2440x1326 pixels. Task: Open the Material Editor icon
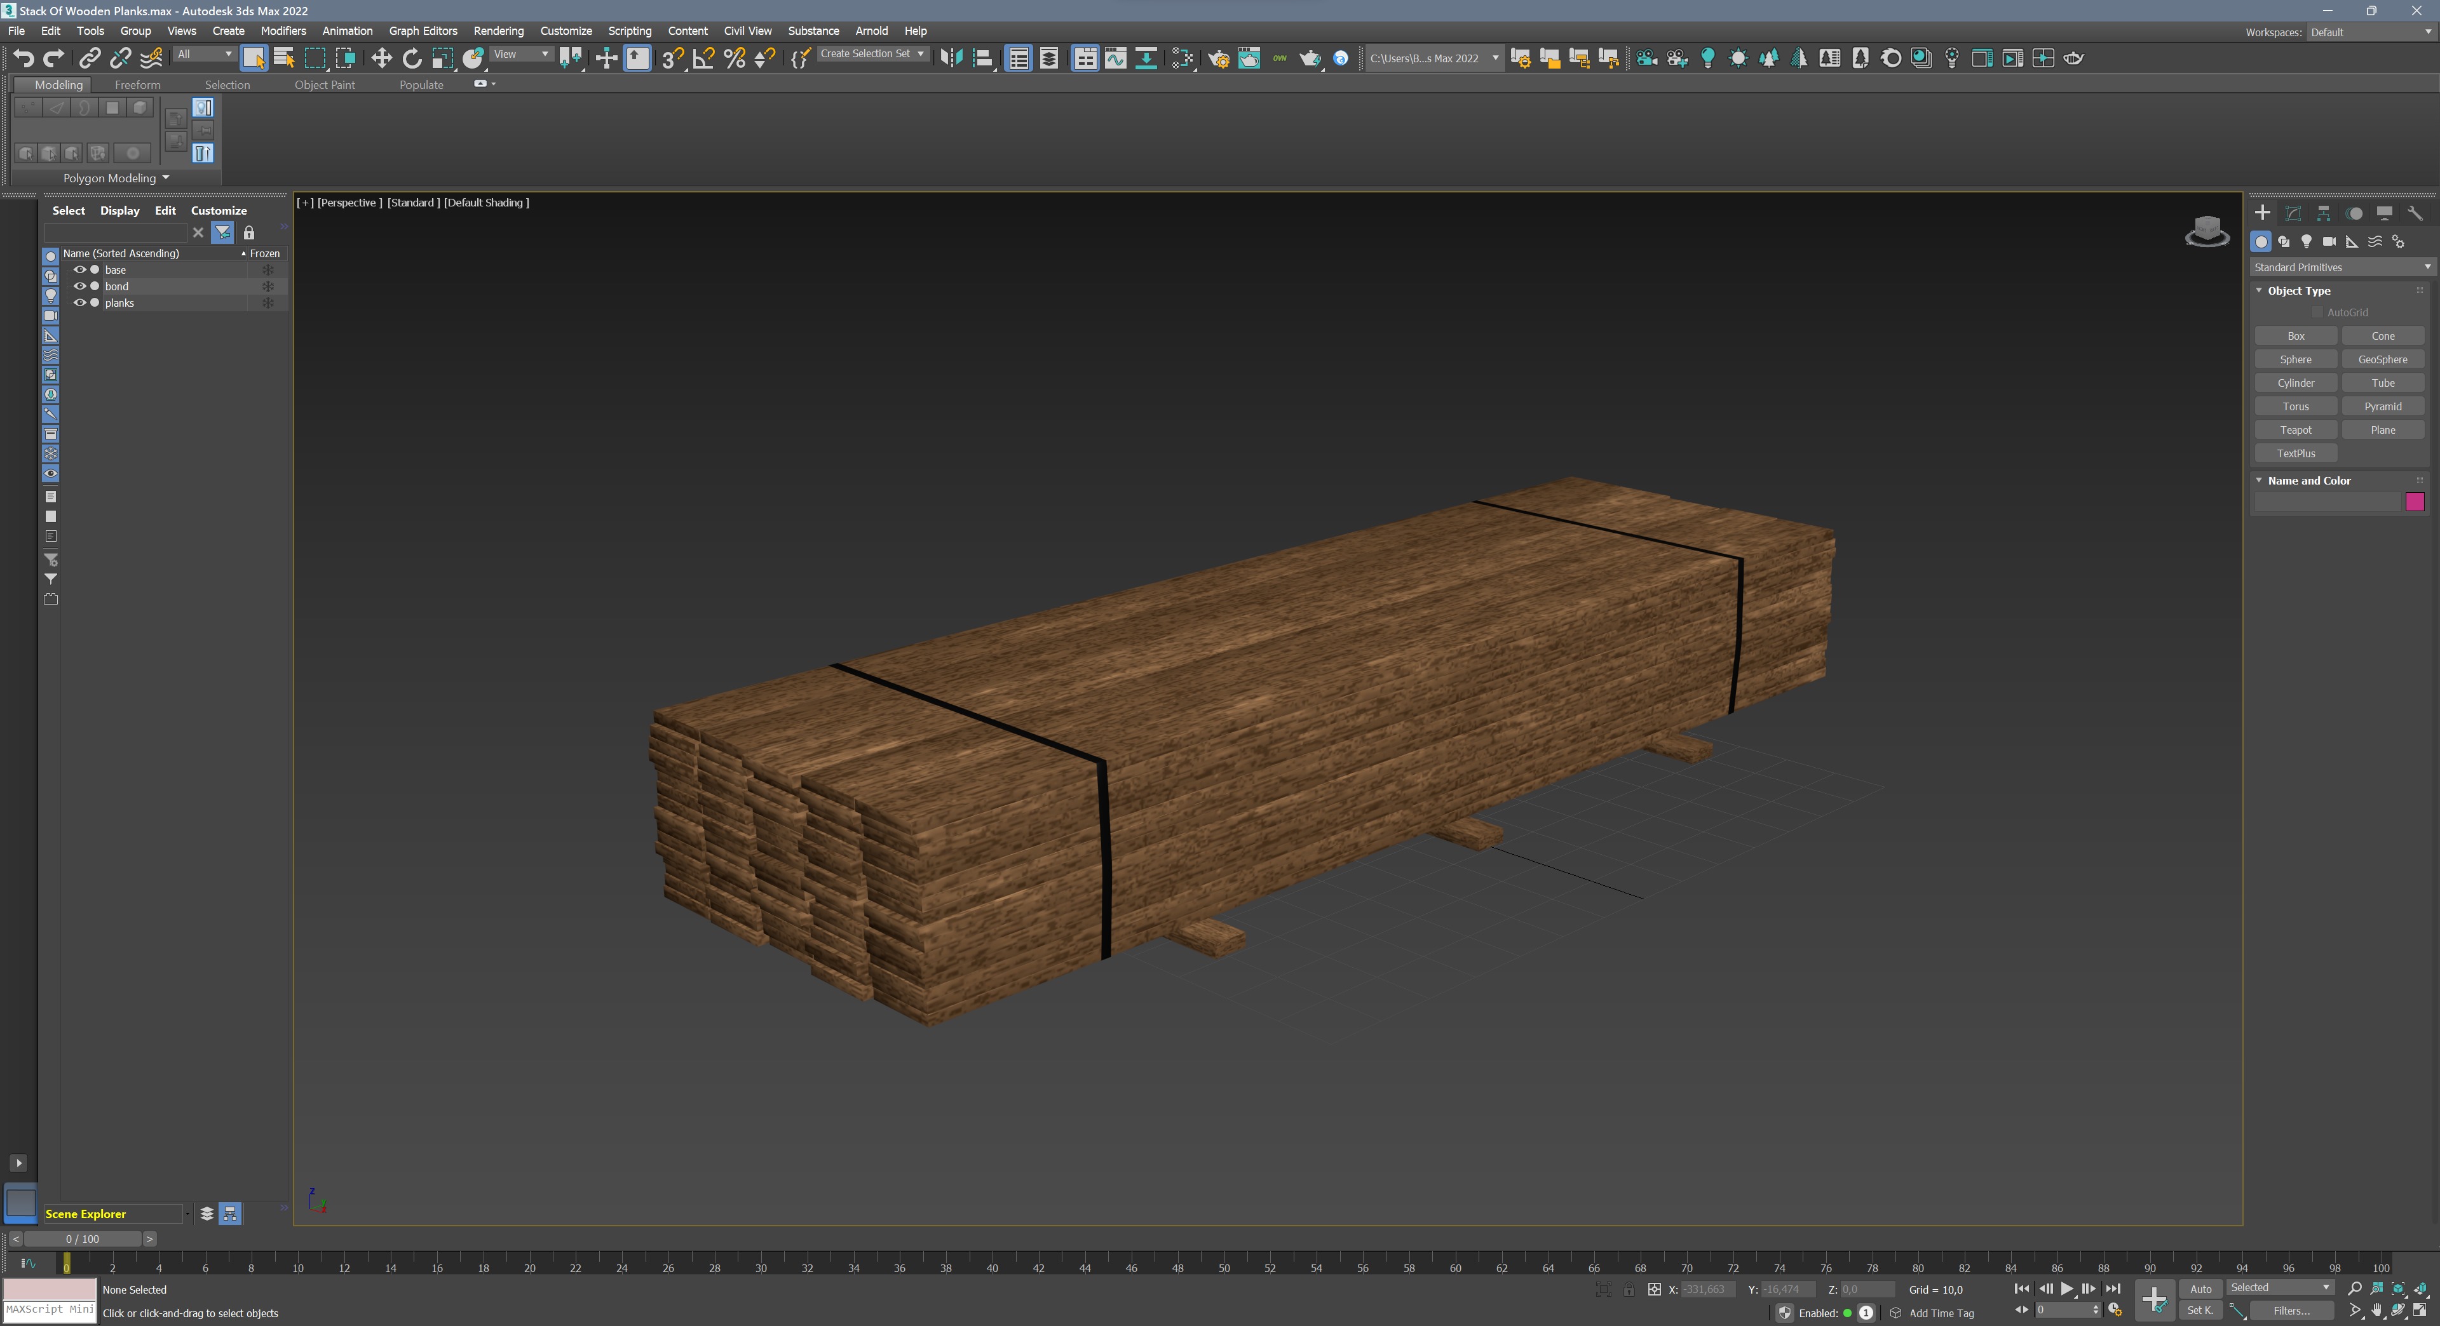(1182, 58)
